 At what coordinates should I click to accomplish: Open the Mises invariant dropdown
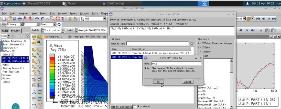pyautogui.click(x=55, y=24)
